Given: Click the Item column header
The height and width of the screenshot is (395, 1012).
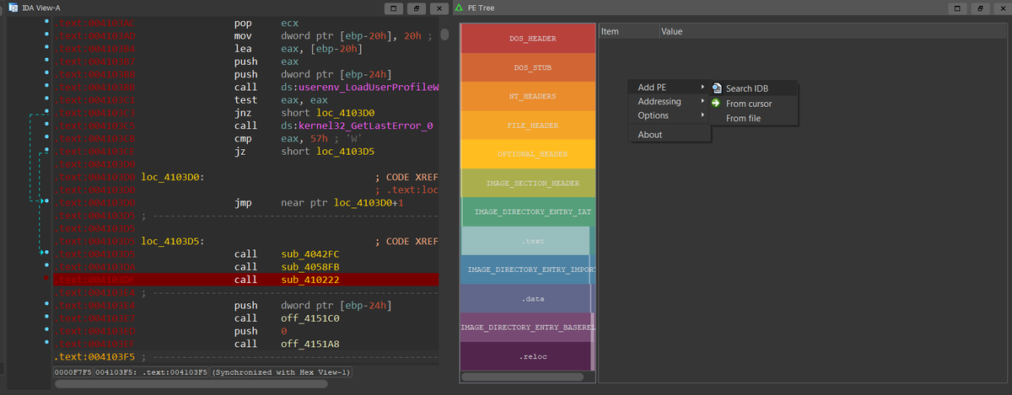Looking at the screenshot, I should click(x=627, y=31).
